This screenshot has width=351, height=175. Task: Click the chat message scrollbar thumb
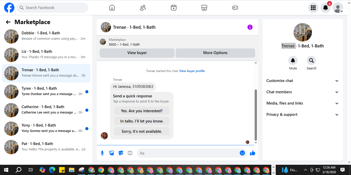click(x=256, y=115)
